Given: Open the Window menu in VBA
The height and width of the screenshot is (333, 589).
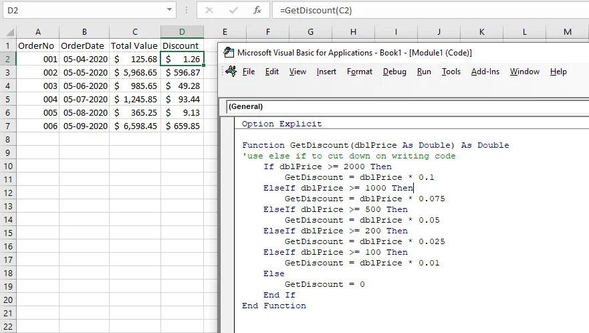Looking at the screenshot, I should 524,72.
